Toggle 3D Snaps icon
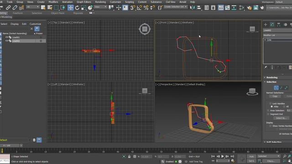This screenshot has height=164, width=292. [x=132, y=8]
